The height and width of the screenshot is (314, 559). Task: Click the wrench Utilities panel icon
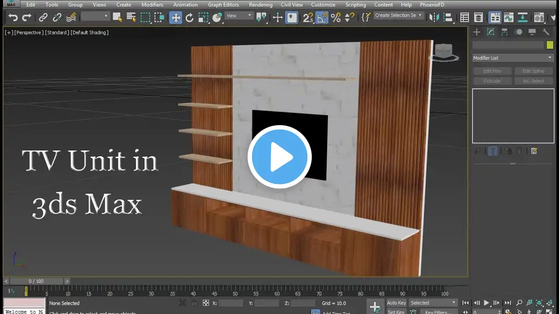coord(546,32)
